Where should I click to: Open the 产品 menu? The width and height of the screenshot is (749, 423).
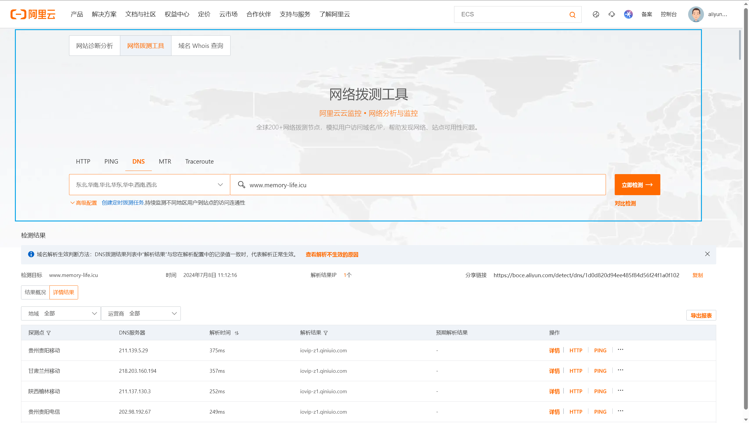[77, 14]
